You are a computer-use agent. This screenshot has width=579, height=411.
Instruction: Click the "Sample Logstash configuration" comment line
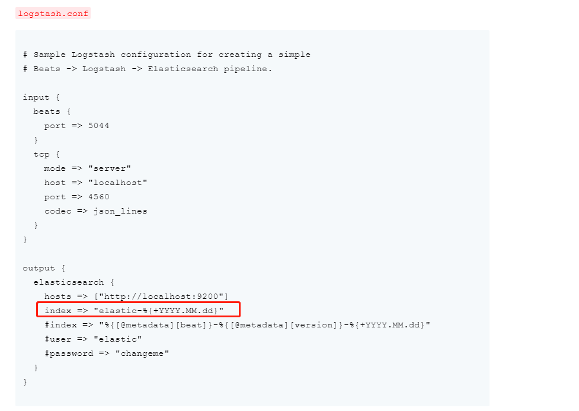(x=167, y=55)
